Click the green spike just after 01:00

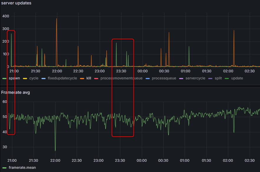tap(189, 47)
